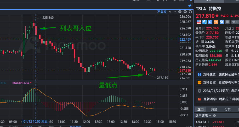Click the 01/12 10:05 周五 time marker
Image resolution: width=239 pixels, height=127 pixels.
[35, 122]
